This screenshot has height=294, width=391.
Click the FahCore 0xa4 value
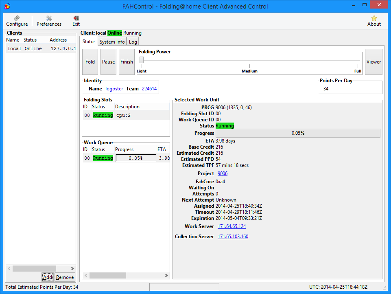(221, 182)
